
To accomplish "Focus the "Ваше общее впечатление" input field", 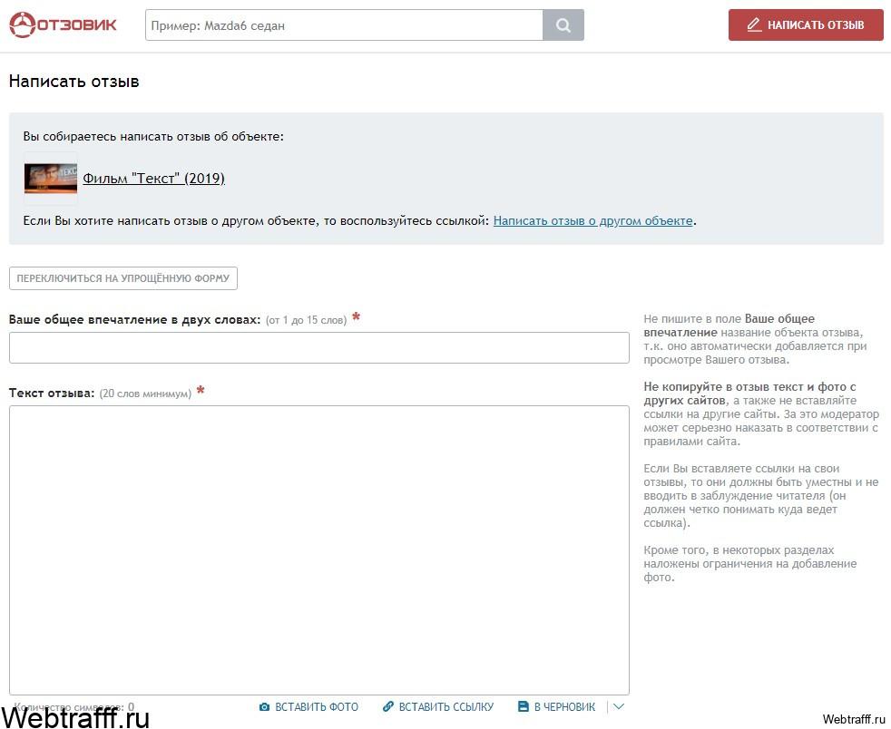I will tap(319, 347).
